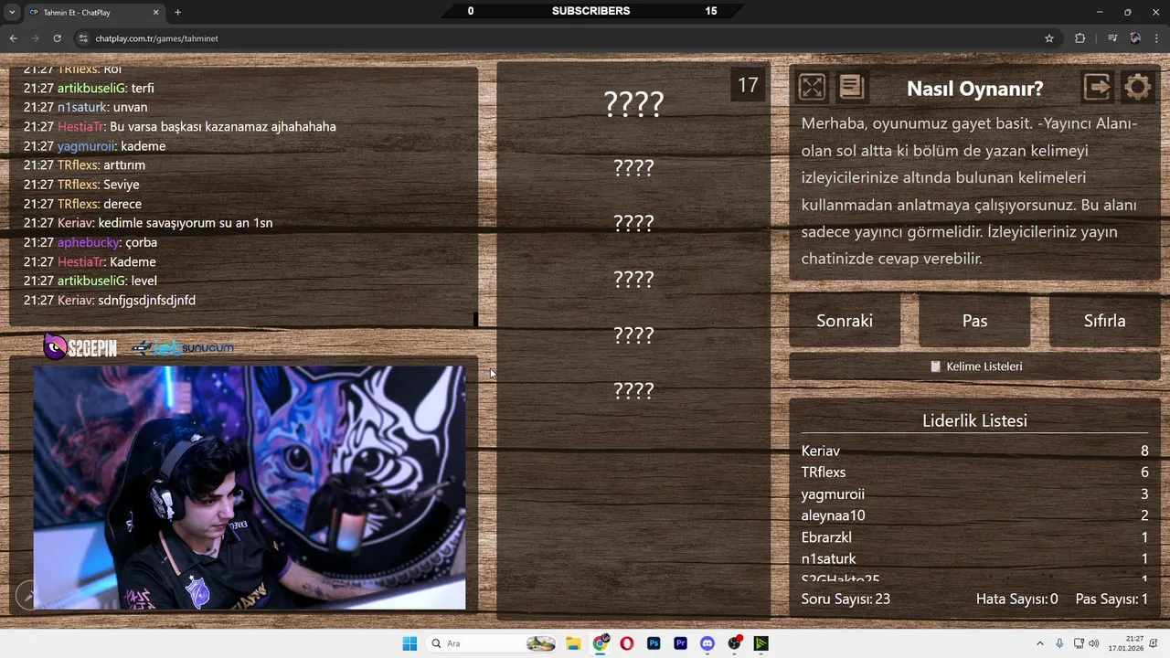Click the Liderlik Listesi heading
The image size is (1170, 658).
974,420
